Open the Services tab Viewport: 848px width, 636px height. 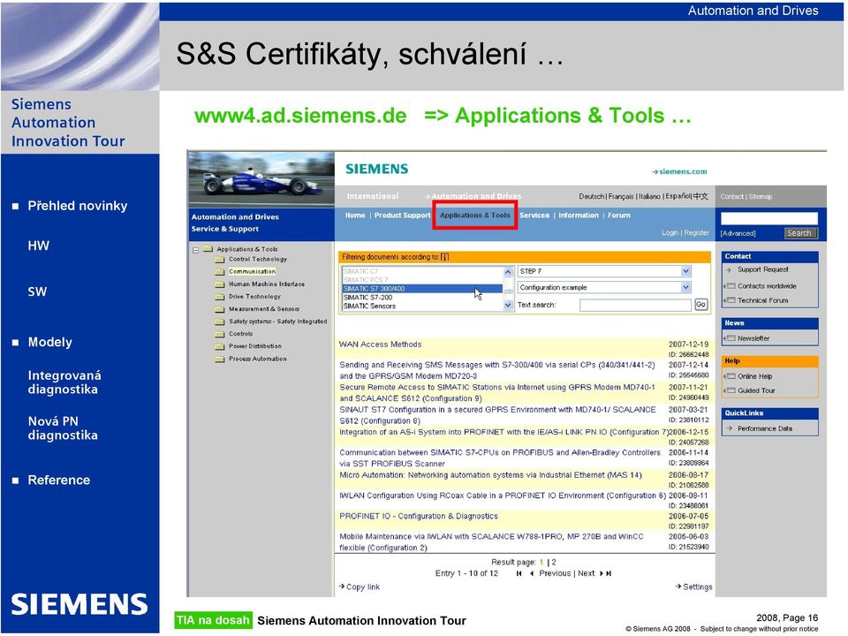[x=534, y=216]
